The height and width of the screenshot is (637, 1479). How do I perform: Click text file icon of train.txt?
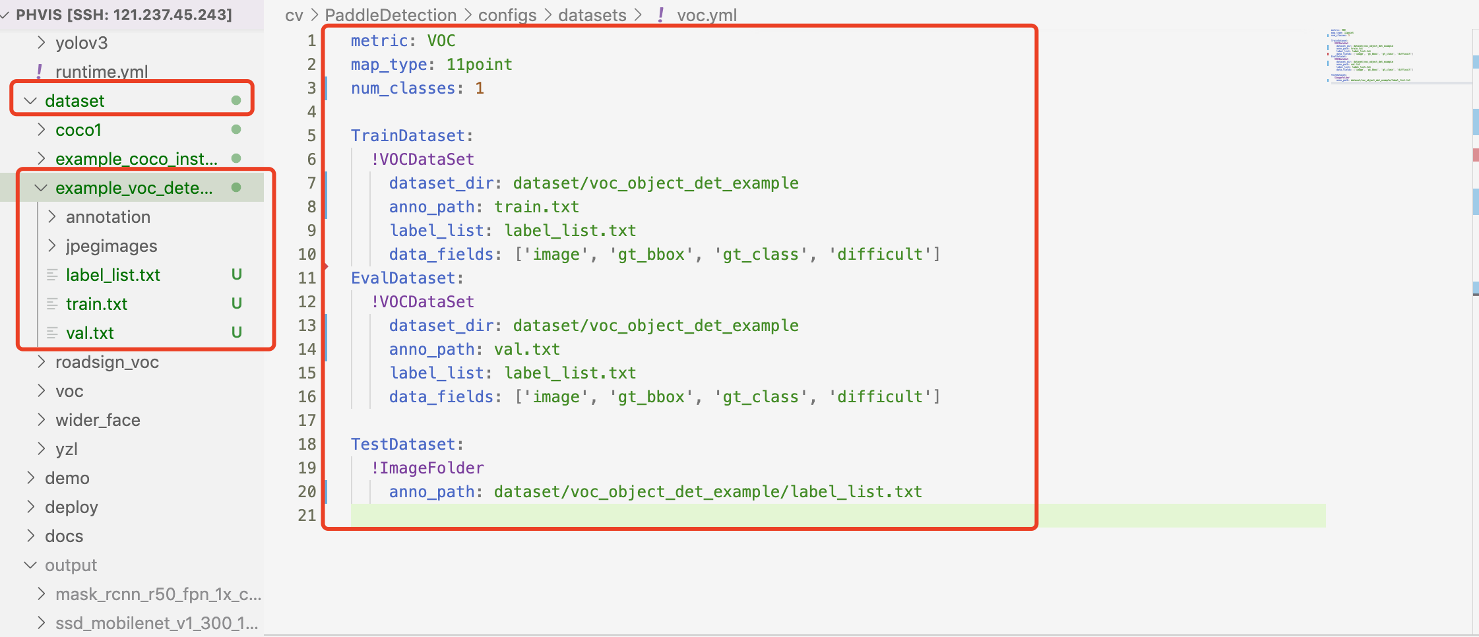[52, 304]
